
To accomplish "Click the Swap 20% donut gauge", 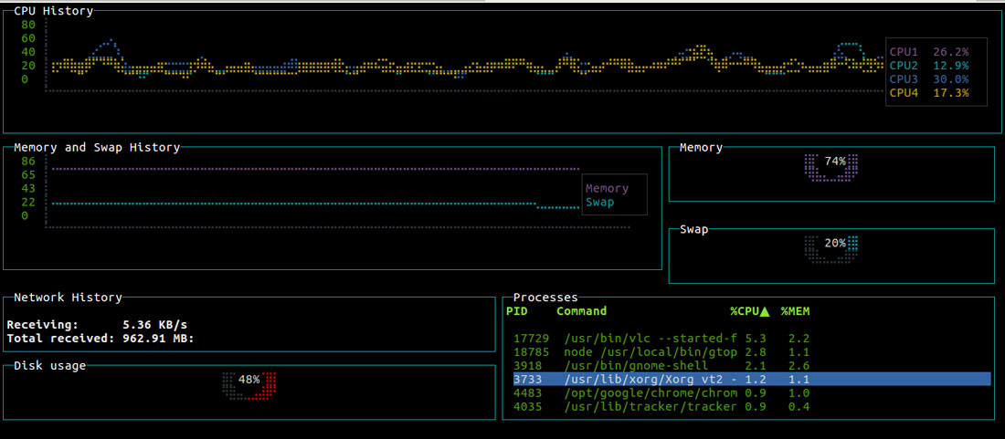I will [x=830, y=249].
